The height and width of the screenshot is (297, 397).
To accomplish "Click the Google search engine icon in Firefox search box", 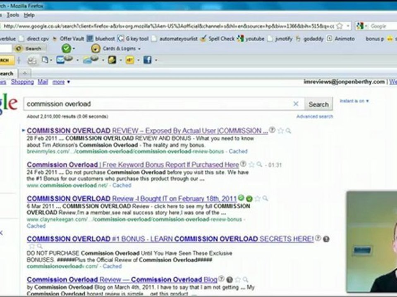I will [359, 26].
